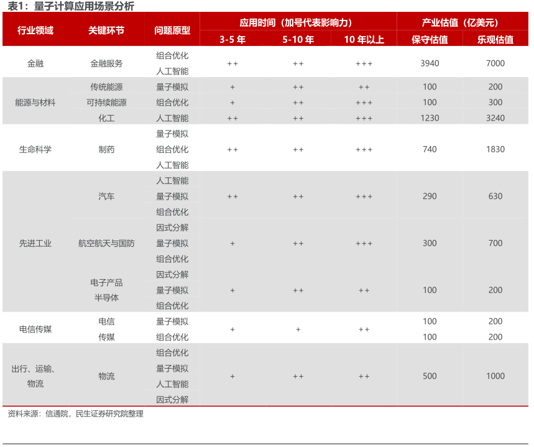This screenshot has height=447, width=534.
Task: Select the 保守估值 sub-header
Action: 430,39
